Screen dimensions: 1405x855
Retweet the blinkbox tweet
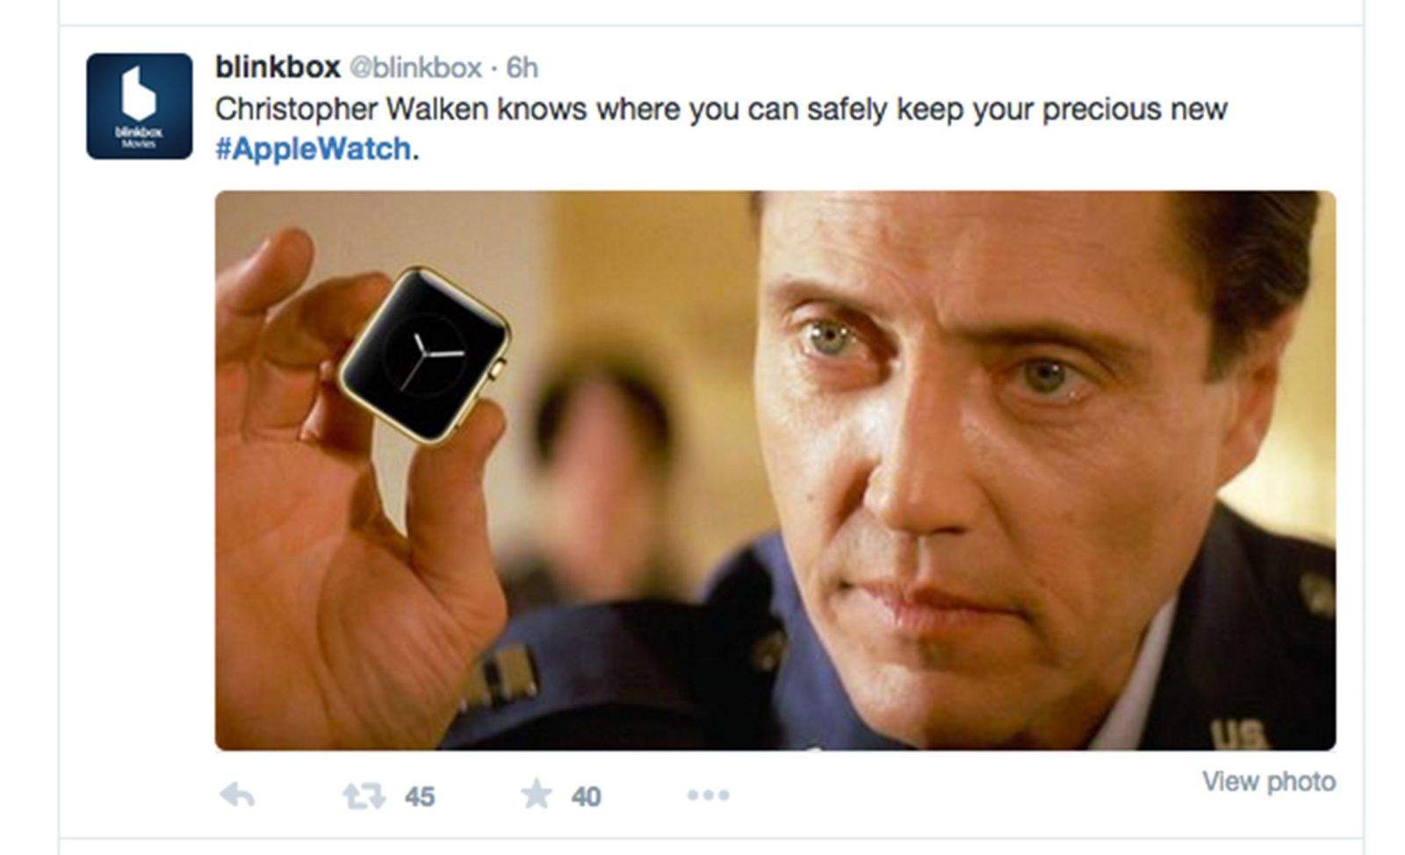click(x=364, y=795)
